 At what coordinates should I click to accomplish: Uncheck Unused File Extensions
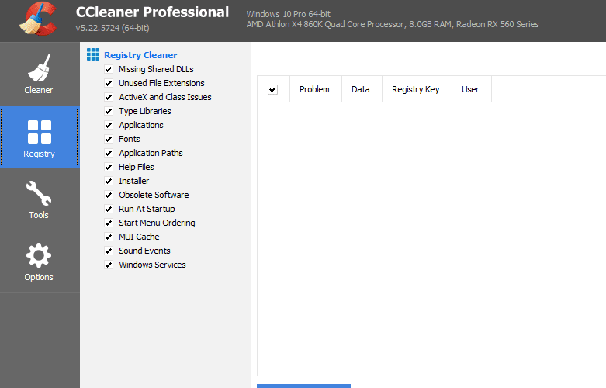pyautogui.click(x=109, y=83)
